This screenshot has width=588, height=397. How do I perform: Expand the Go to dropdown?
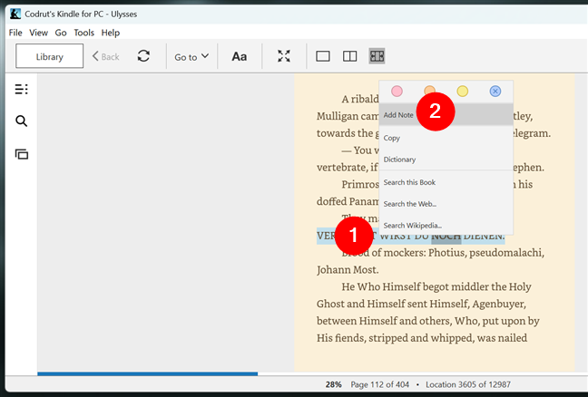pyautogui.click(x=191, y=56)
